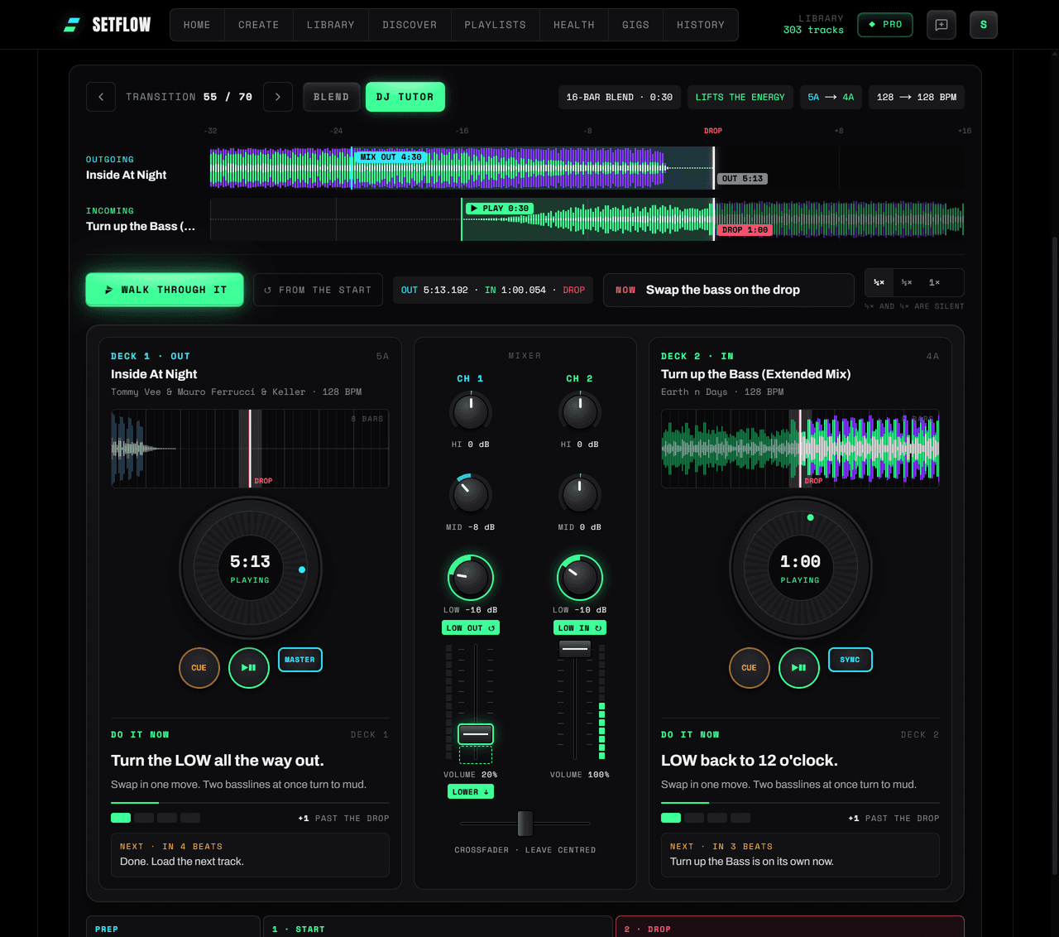
Task: Click CH 1 MID knob at -8 dB
Action: [471, 494]
